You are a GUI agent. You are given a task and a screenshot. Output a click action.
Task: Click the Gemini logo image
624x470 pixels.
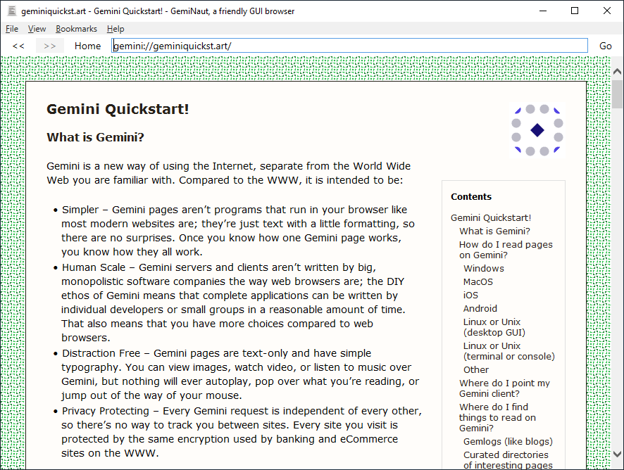pos(537,130)
